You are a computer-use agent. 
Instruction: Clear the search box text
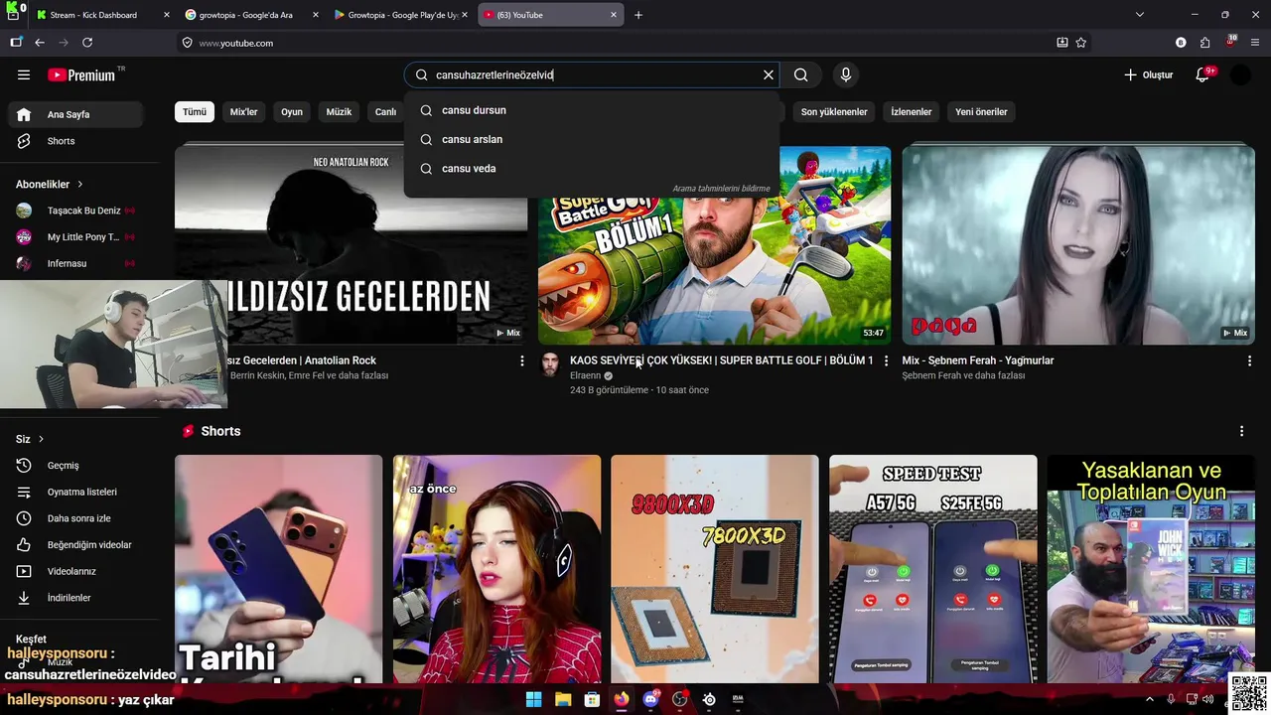coord(768,74)
